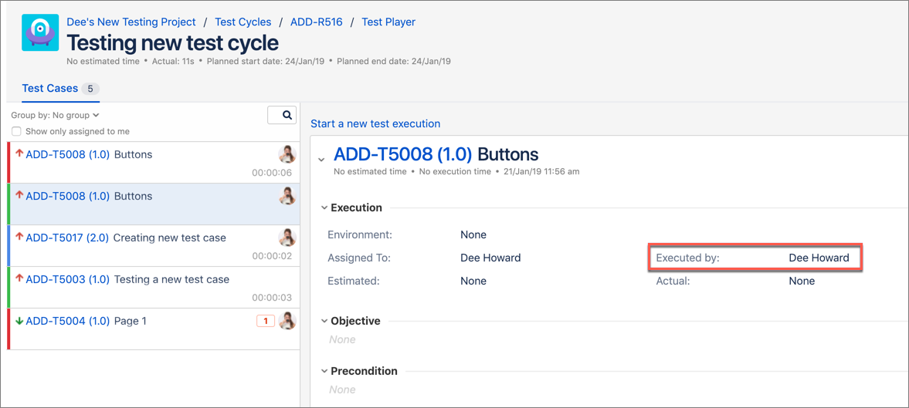Viewport: 909px width, 408px height.
Task: Select the Test Cases tab
Action: (50, 89)
